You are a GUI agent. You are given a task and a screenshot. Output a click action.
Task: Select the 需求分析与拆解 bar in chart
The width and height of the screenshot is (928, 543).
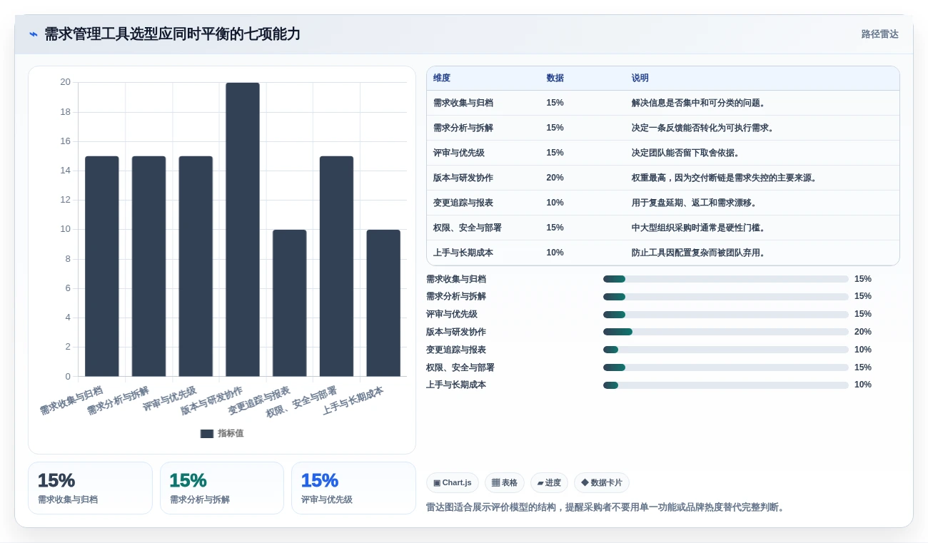click(x=148, y=266)
